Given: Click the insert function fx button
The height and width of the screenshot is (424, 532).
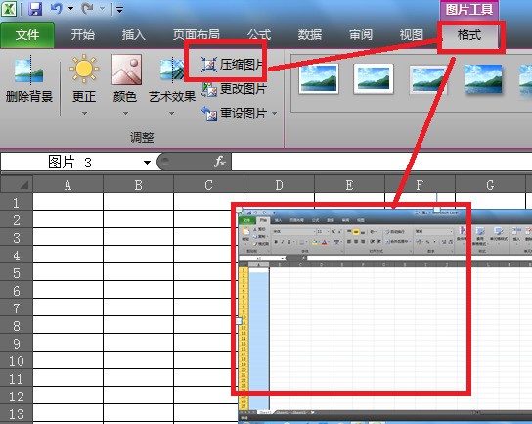Looking at the screenshot, I should [x=219, y=162].
